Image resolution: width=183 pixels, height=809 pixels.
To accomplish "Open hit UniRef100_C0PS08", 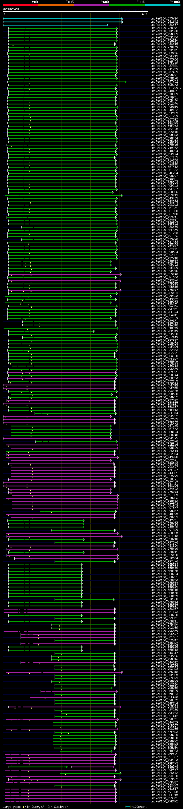I will 164,31.
